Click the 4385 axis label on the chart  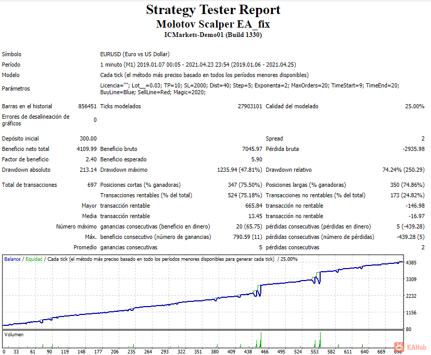click(x=411, y=263)
